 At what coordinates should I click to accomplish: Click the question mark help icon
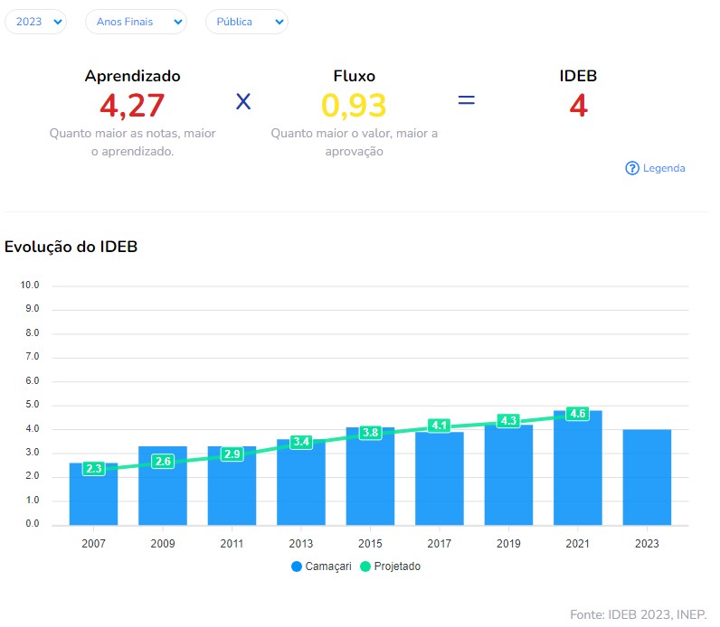pos(632,168)
